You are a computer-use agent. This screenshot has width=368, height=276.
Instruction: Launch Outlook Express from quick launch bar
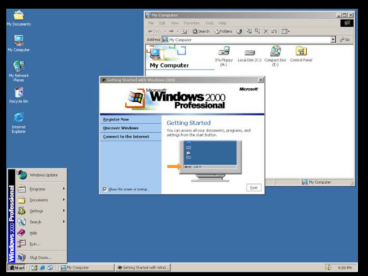[x=50, y=267]
